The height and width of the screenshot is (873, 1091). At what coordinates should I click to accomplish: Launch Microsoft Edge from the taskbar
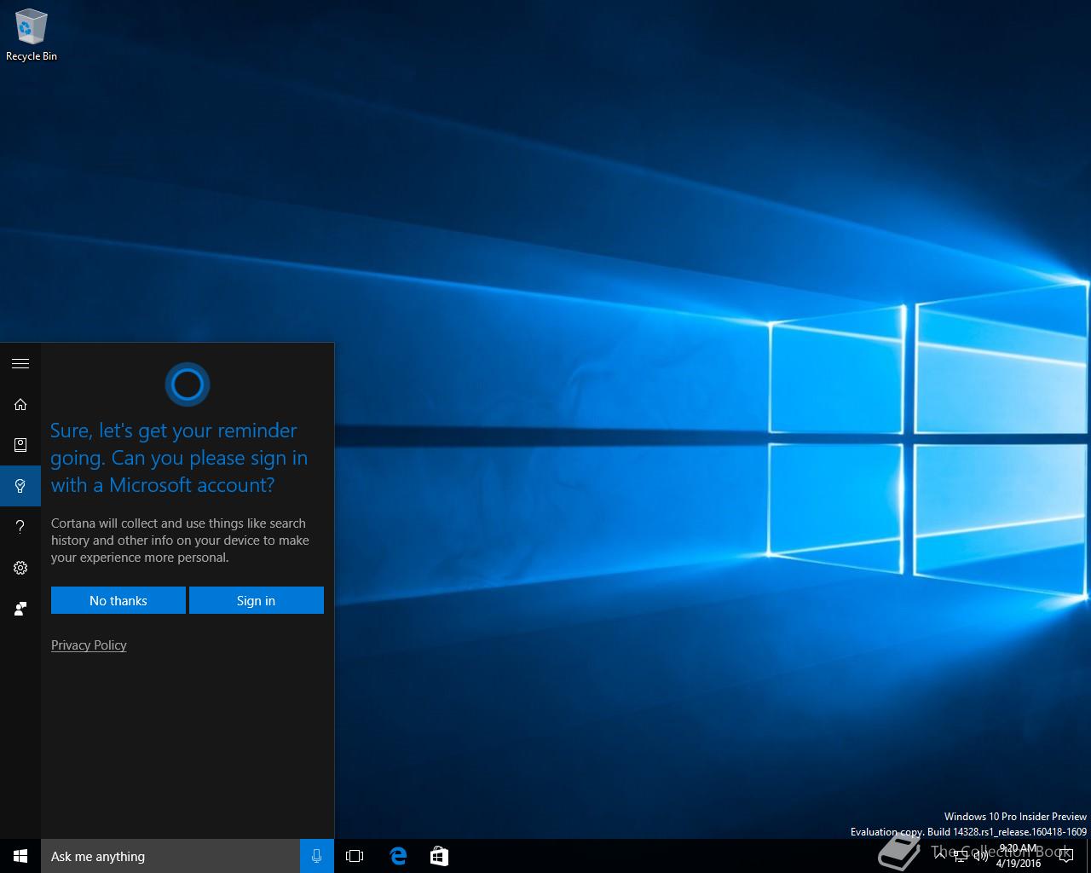pos(398,856)
